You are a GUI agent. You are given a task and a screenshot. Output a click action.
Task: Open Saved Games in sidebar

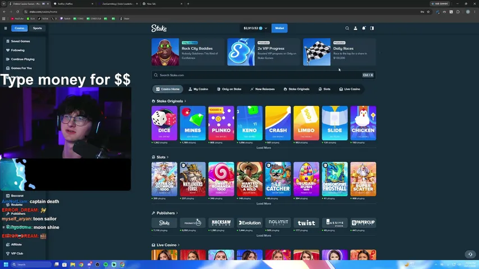(x=18, y=41)
